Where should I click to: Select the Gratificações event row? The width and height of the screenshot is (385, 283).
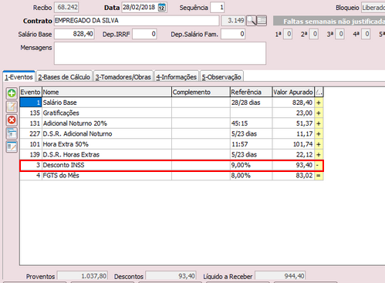click(171, 113)
